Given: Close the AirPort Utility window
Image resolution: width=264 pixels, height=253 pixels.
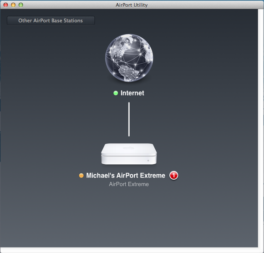Looking at the screenshot, I should click(6, 5).
